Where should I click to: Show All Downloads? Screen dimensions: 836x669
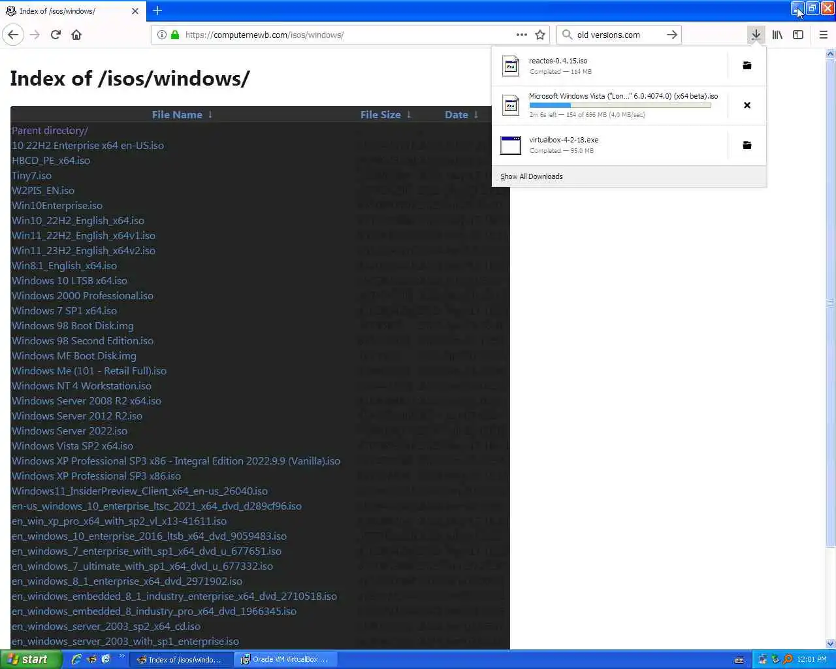point(532,176)
